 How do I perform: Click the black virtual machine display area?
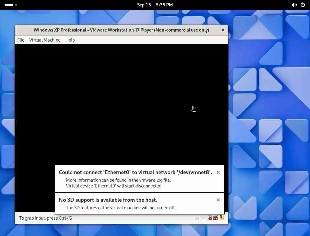121,105
